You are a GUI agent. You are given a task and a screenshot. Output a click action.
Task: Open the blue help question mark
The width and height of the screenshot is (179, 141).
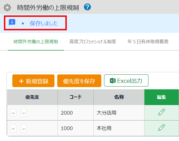click(x=87, y=7)
